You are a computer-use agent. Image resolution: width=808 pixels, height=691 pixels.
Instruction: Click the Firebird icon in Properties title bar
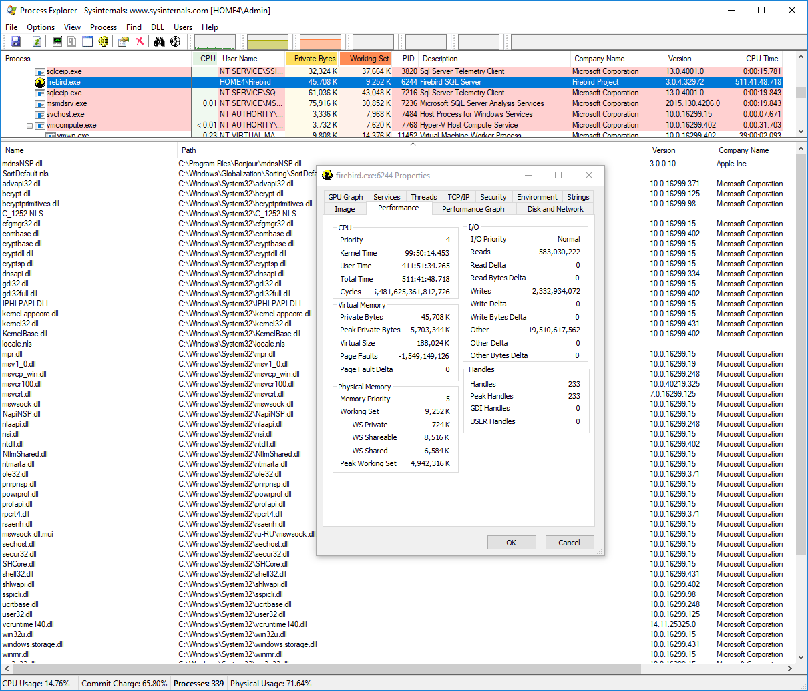pos(327,175)
